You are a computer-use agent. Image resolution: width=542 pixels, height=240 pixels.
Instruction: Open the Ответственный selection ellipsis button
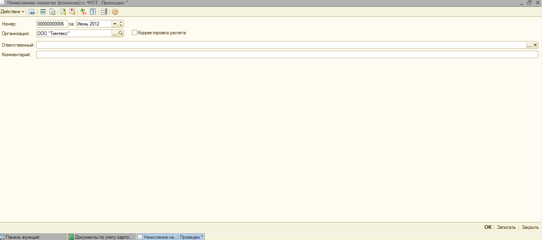click(x=529, y=45)
